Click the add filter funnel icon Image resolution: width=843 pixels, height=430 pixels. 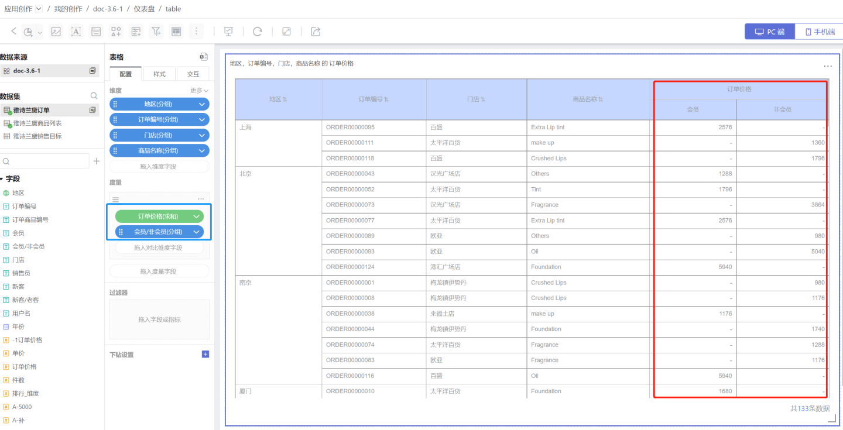156,32
